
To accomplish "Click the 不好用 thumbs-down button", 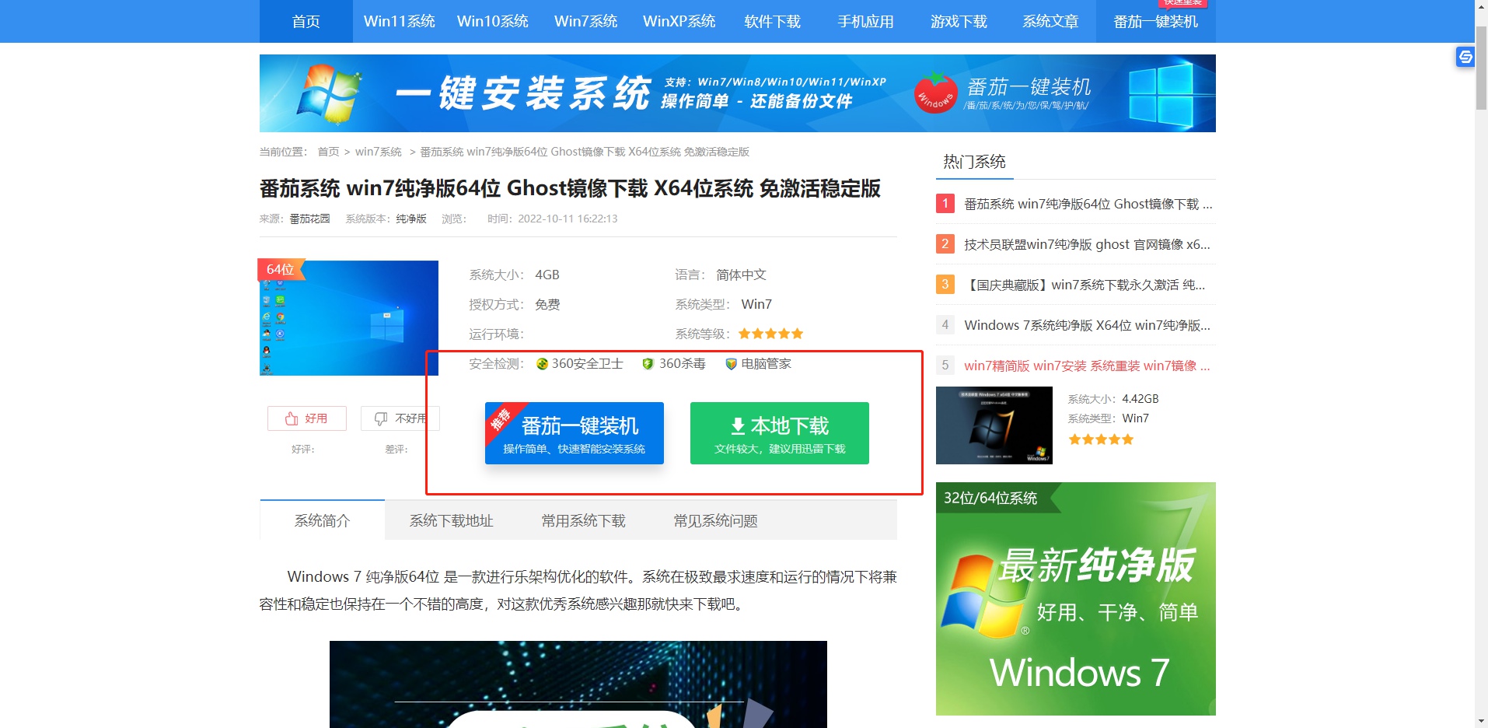I will point(400,418).
